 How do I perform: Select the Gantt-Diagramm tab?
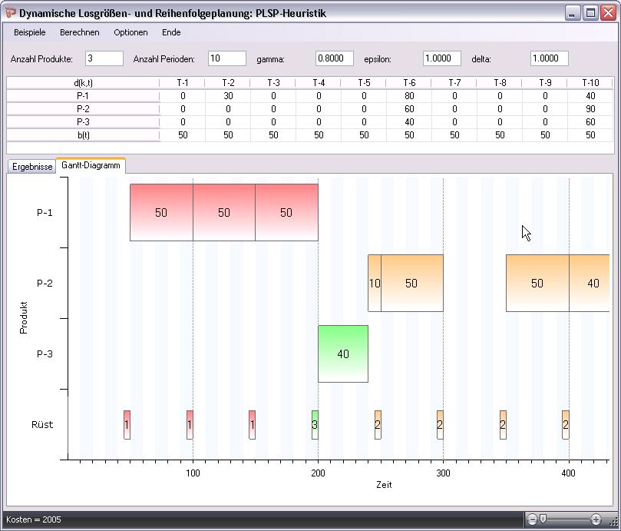tap(91, 165)
